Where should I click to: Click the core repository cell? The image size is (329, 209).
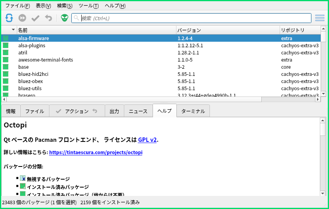pos(286,67)
